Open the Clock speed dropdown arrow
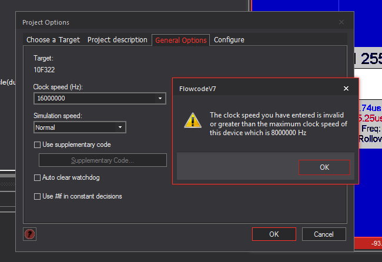The height and width of the screenshot is (262, 382). point(160,98)
